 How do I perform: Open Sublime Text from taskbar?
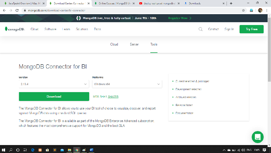point(55,150)
